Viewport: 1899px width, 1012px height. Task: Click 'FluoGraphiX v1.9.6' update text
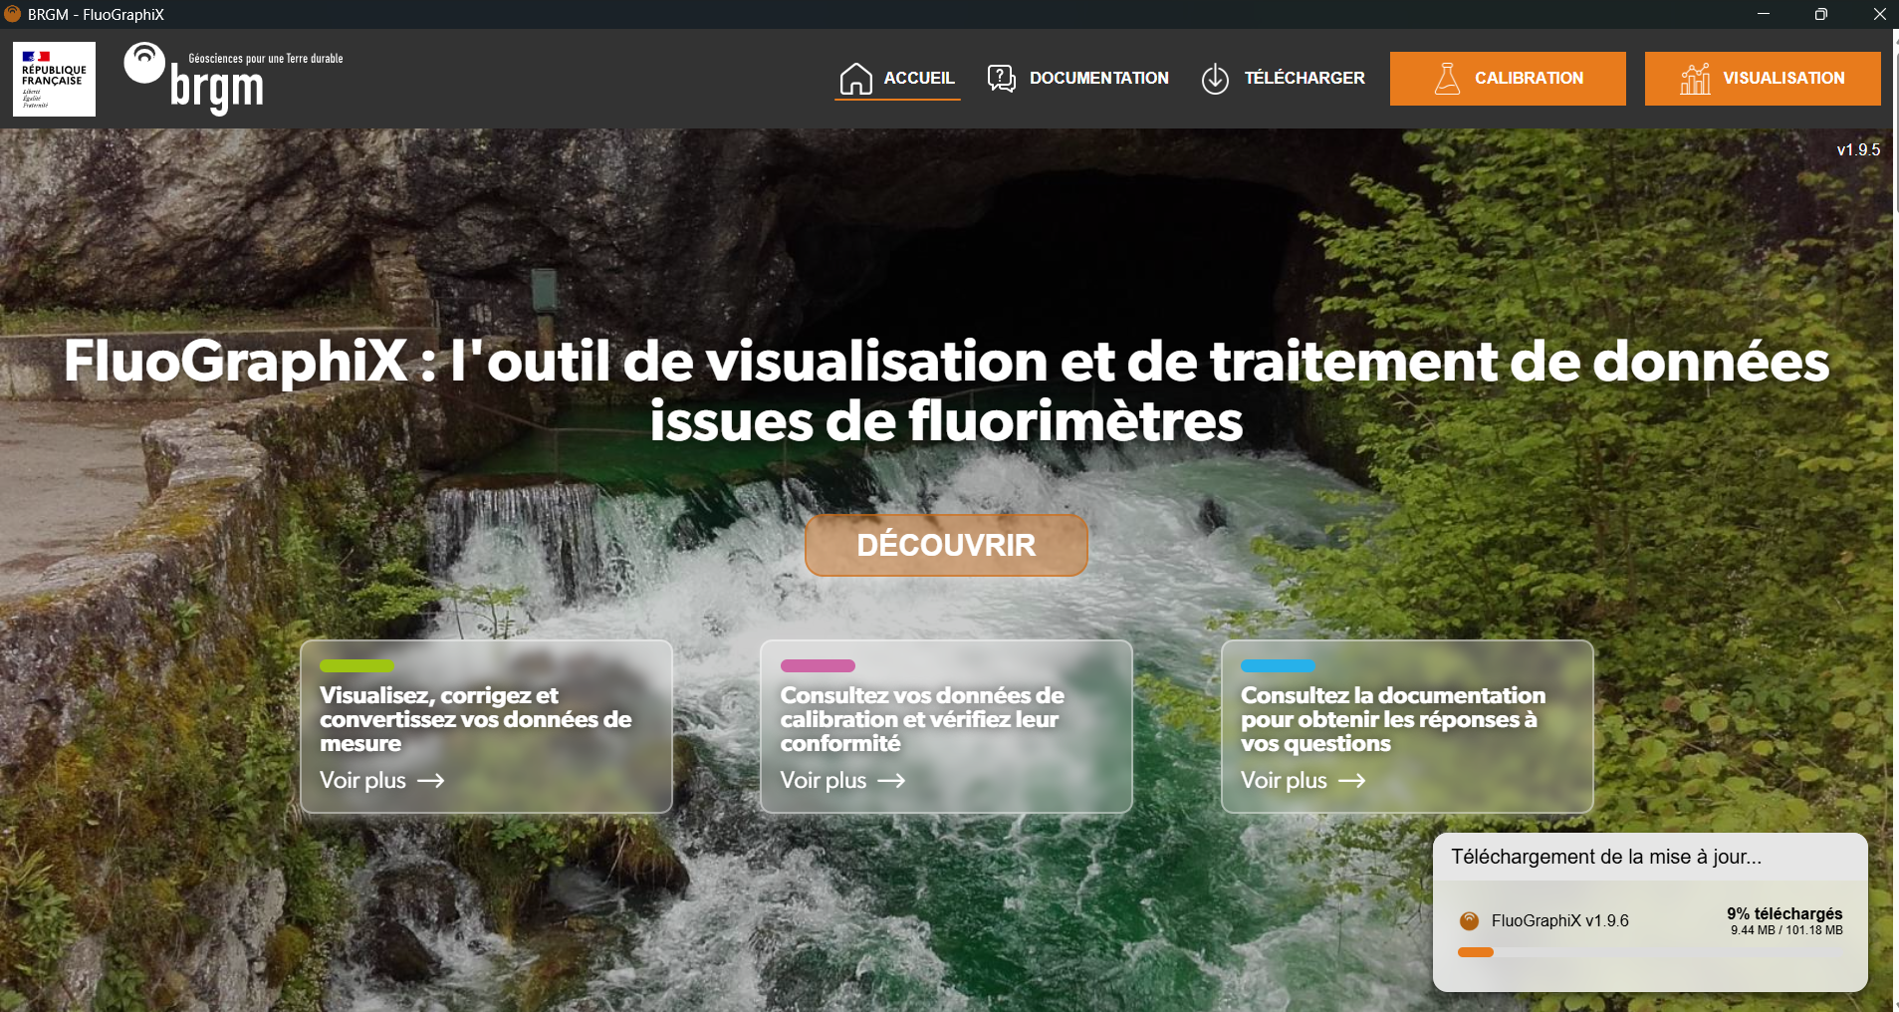coord(1559,920)
